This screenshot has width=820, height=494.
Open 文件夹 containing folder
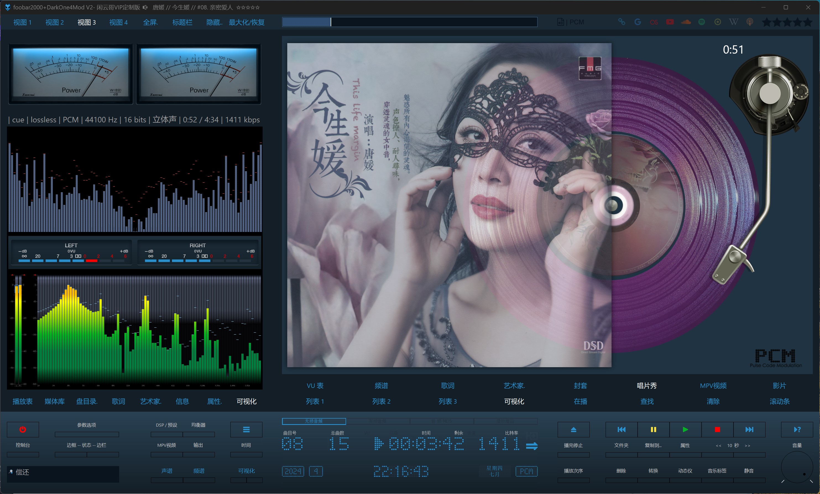coord(621,445)
